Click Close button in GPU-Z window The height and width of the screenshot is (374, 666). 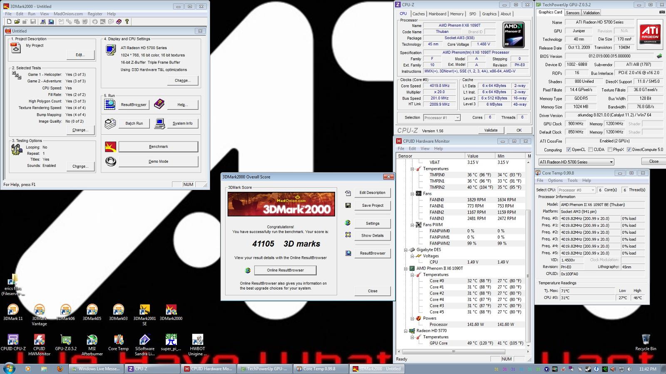click(654, 161)
